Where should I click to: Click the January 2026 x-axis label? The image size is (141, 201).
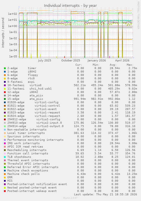(x=97, y=61)
